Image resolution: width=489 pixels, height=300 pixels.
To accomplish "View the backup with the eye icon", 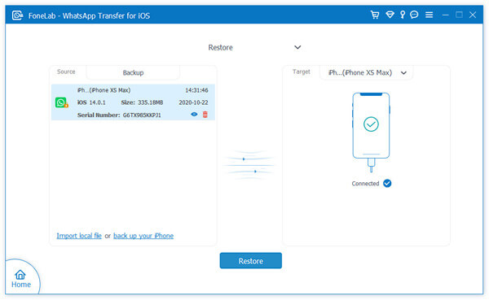I will (x=194, y=114).
